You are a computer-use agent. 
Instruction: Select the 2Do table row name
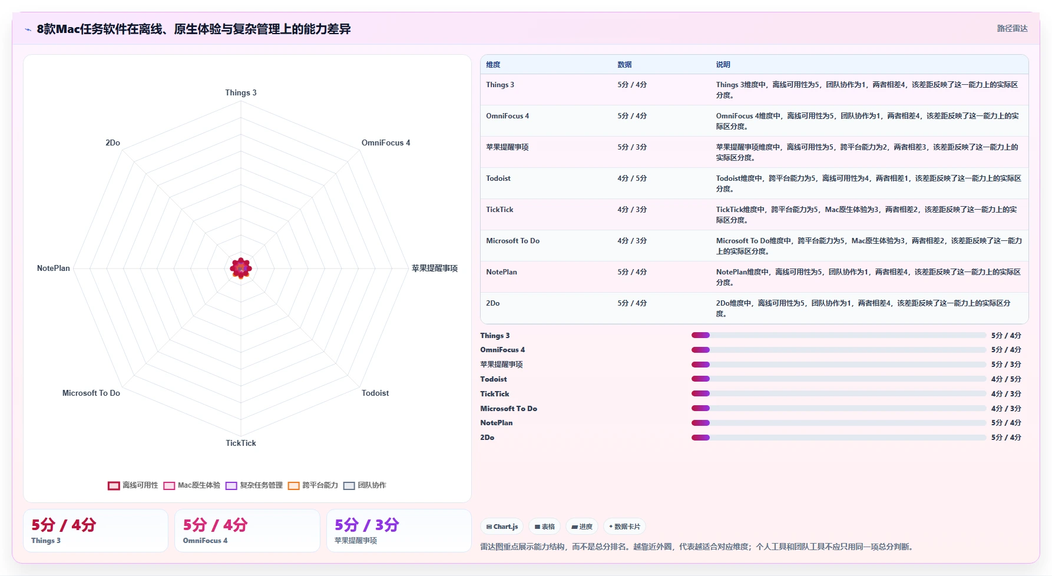(492, 303)
